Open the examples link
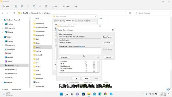Viewport: 172px width, 97px height. (81, 46)
